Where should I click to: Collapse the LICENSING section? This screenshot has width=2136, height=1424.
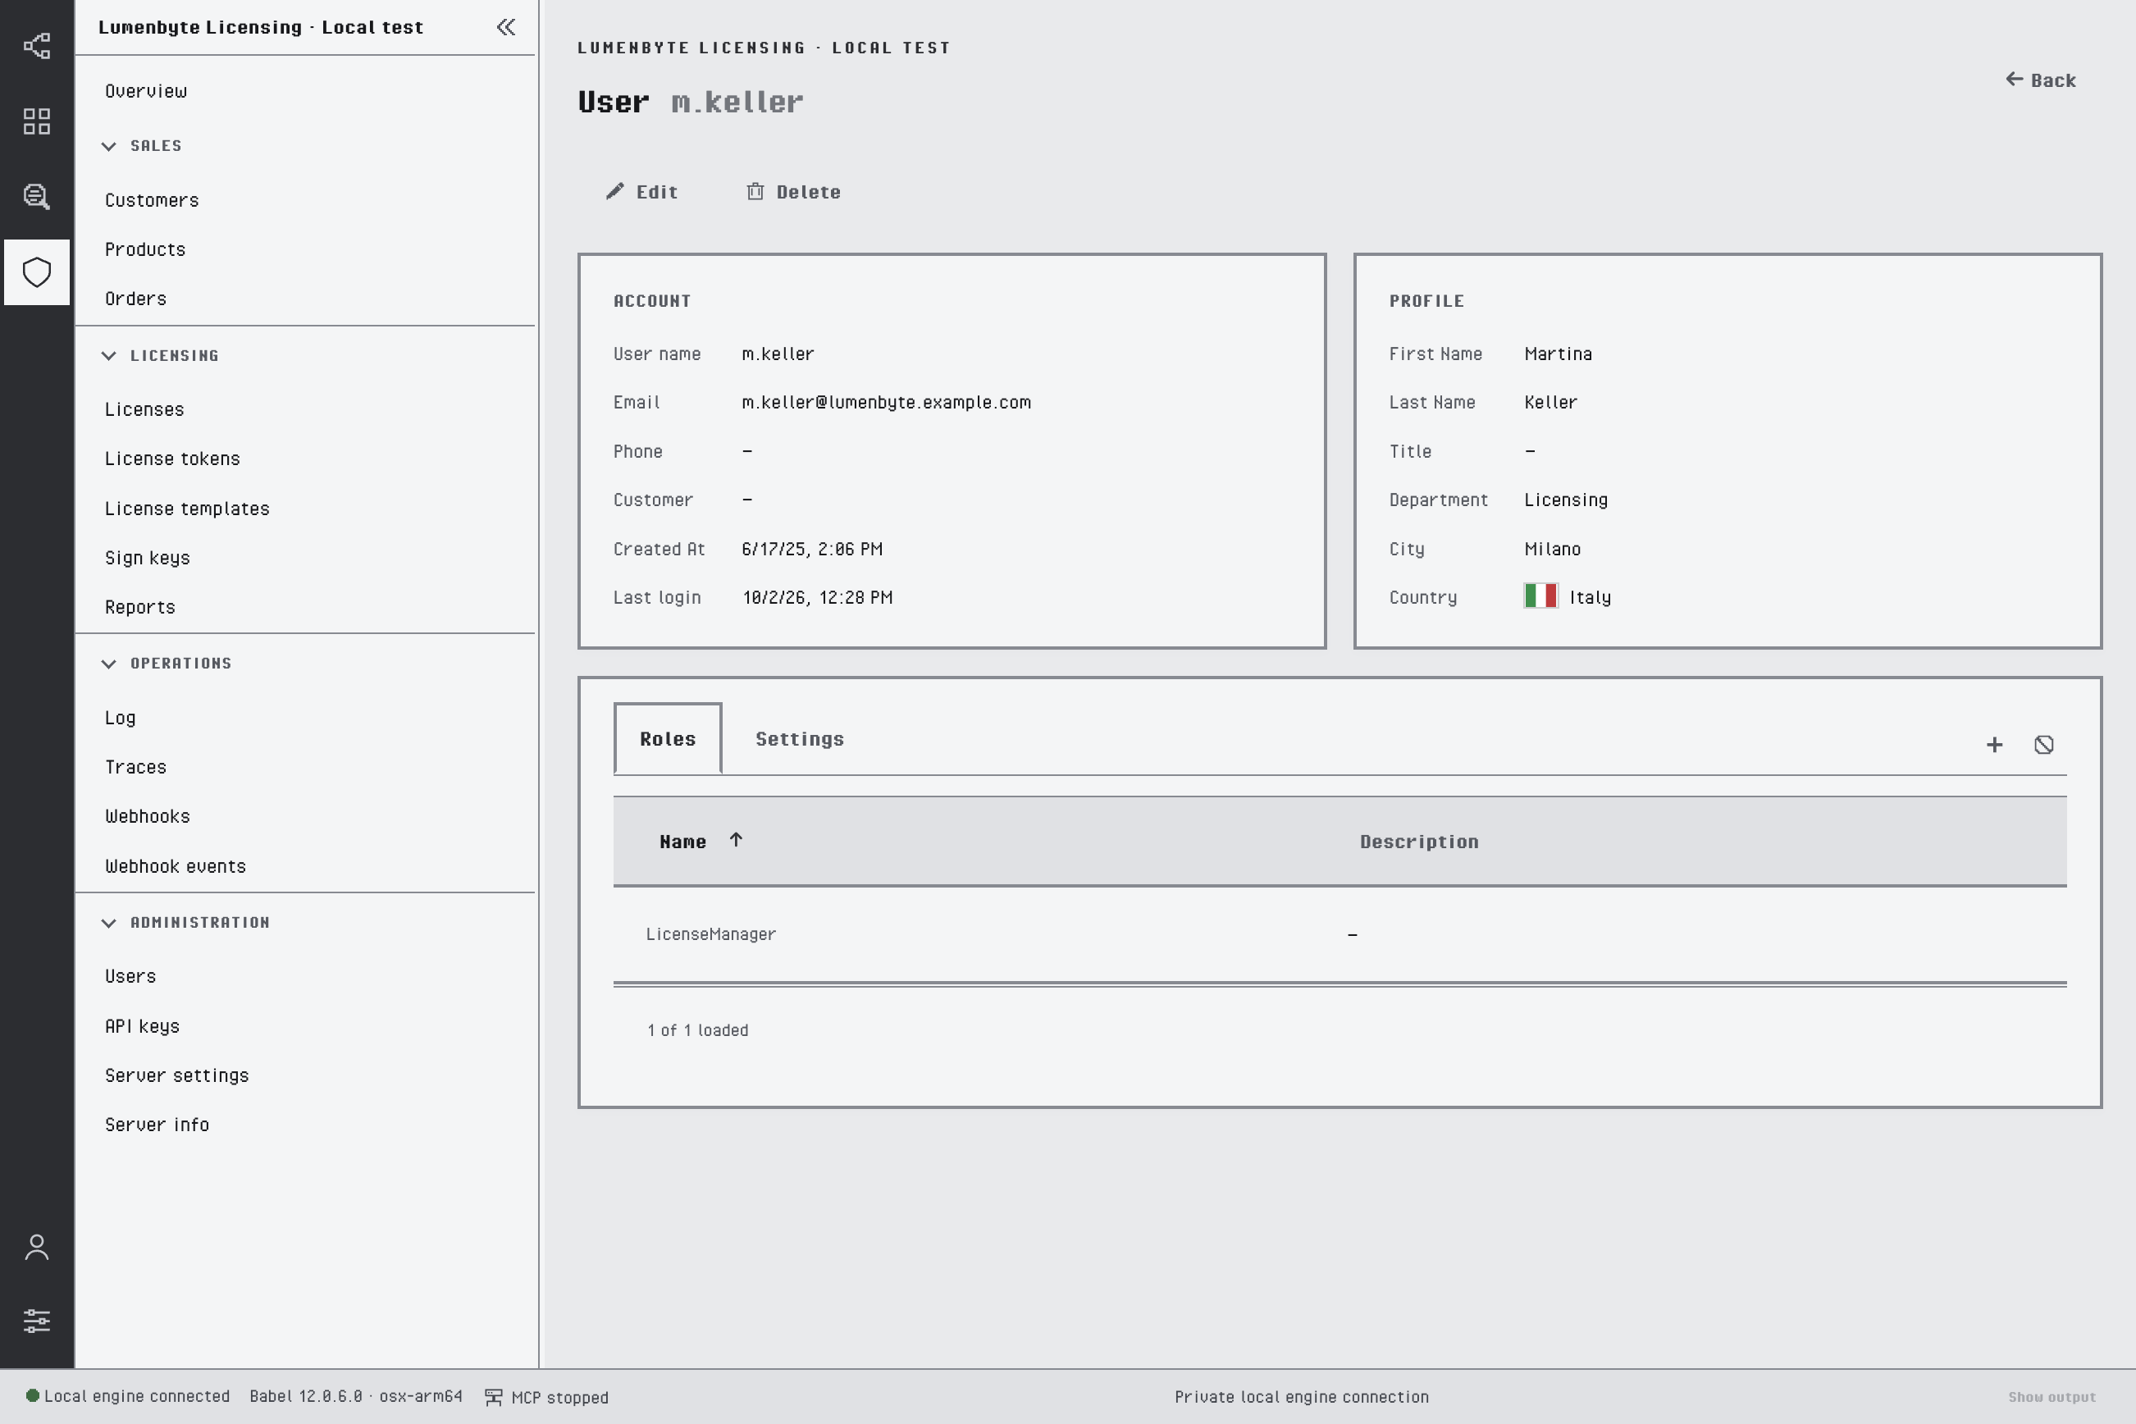[x=160, y=356]
